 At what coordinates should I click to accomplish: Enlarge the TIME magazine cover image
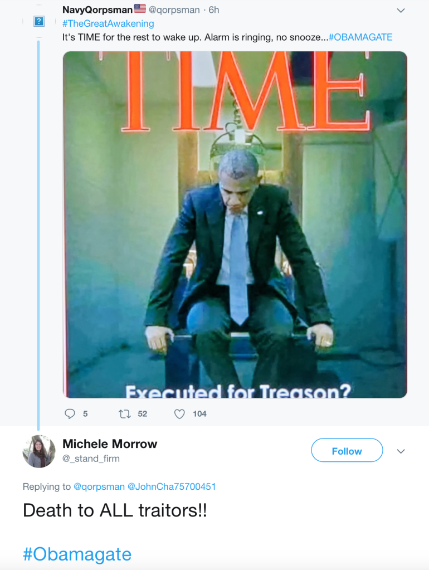pyautogui.click(x=235, y=225)
